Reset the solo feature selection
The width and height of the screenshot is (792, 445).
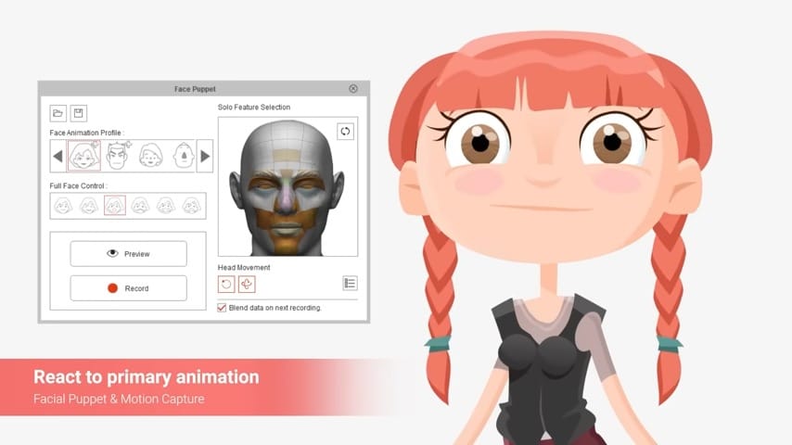345,132
